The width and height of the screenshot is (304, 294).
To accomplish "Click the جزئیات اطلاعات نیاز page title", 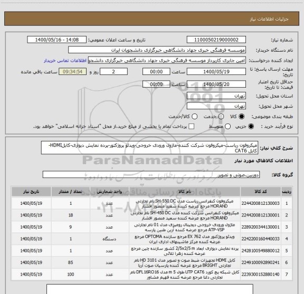I will coord(269,19).
